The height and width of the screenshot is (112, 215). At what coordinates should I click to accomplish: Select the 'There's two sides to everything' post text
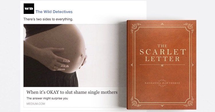click(x=48, y=19)
